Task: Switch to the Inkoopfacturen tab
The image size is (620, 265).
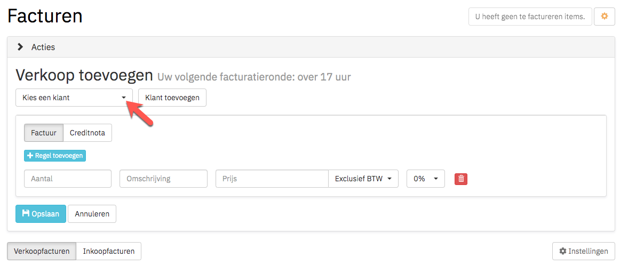Action: click(x=109, y=251)
